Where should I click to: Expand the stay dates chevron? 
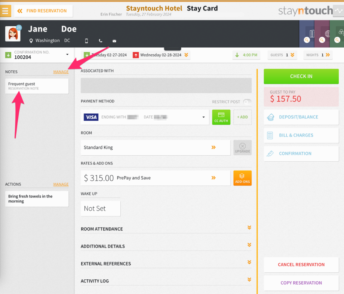click(186, 55)
